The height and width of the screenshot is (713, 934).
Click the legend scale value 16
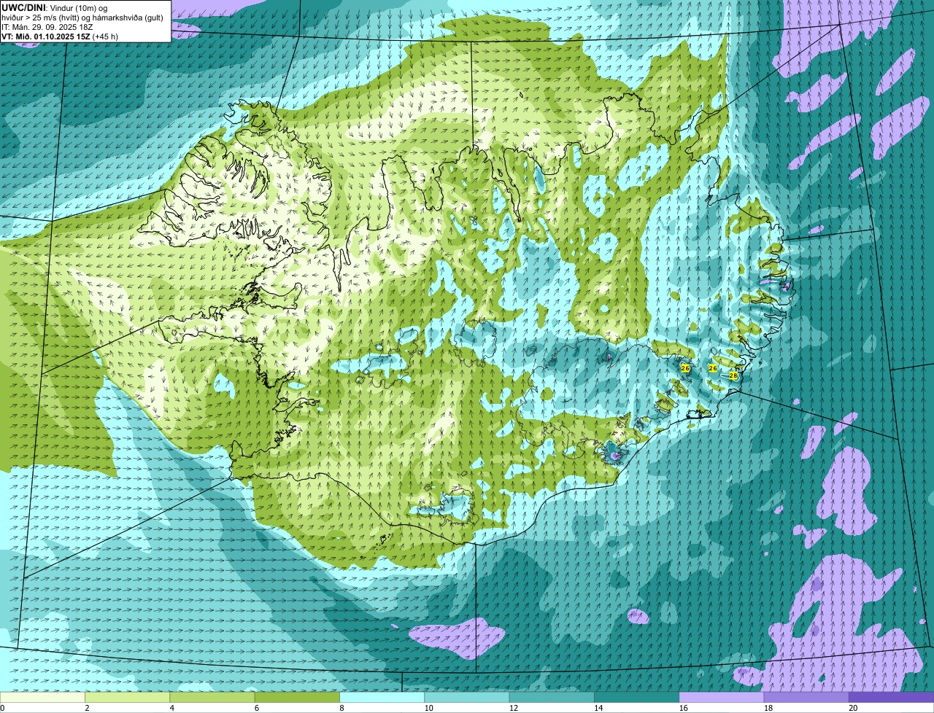click(x=682, y=708)
